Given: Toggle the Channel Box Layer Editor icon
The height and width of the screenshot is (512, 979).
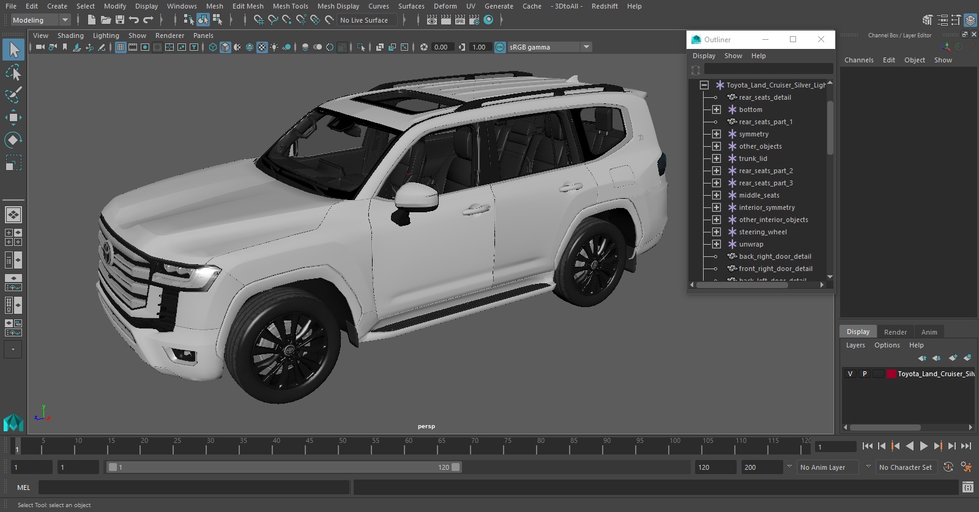Looking at the screenshot, I should 970,20.
